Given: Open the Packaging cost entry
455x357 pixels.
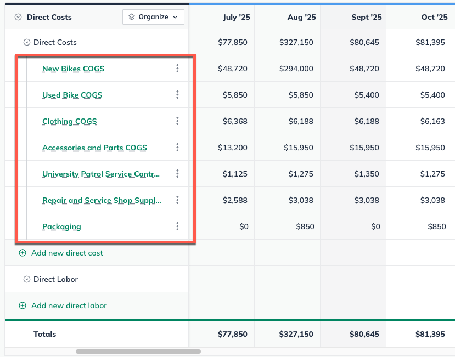Looking at the screenshot, I should tap(61, 226).
